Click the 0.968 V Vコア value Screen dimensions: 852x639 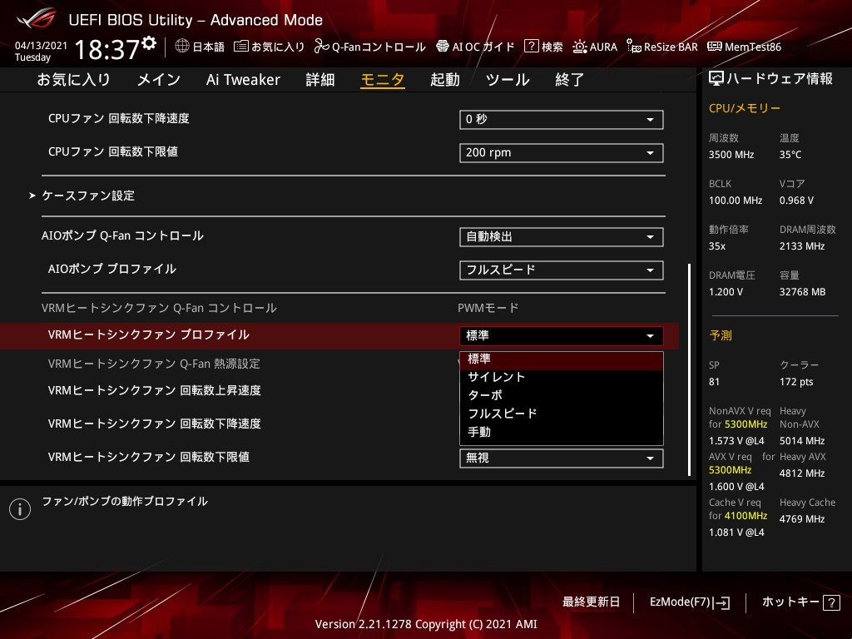796,201
